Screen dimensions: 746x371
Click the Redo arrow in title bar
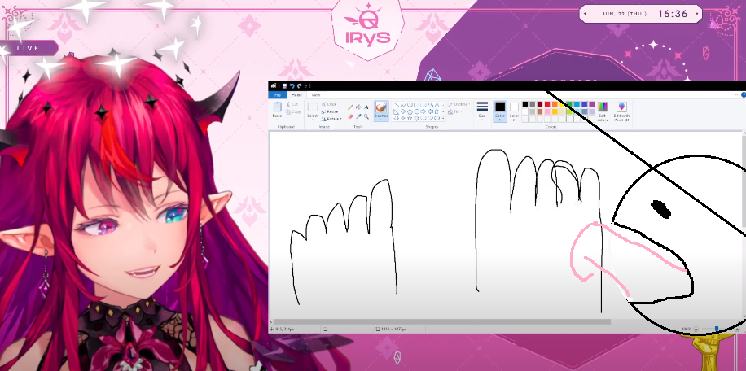click(x=299, y=86)
